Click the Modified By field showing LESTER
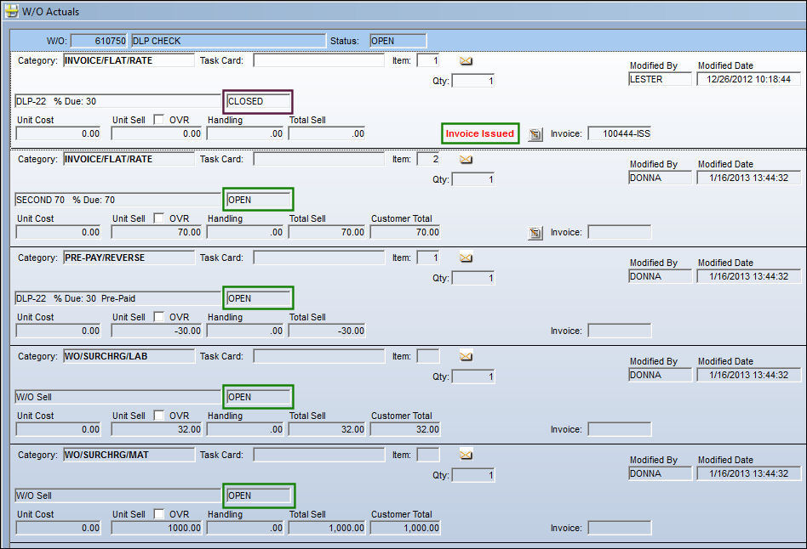Screen dimensions: 807x549 point(661,79)
